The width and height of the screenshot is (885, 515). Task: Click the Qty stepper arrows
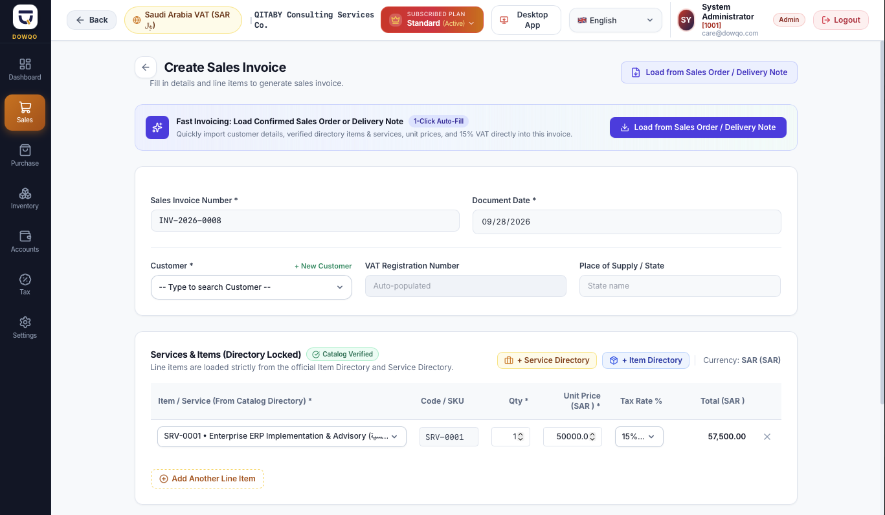coord(521,437)
